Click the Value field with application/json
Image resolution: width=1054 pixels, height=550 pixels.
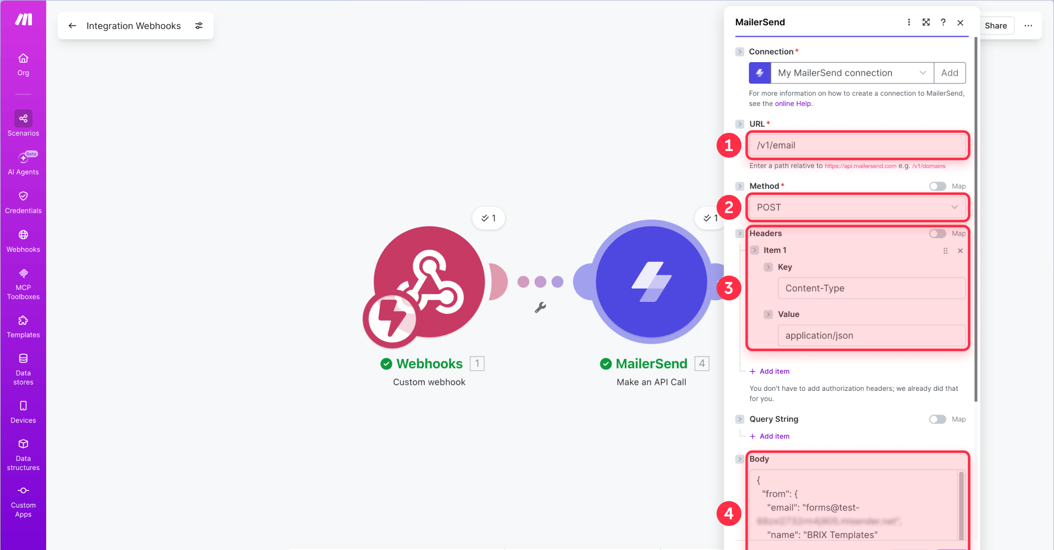click(x=871, y=335)
